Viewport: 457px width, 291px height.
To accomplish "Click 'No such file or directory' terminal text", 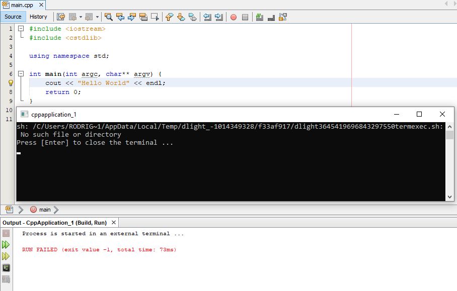I will (x=70, y=134).
